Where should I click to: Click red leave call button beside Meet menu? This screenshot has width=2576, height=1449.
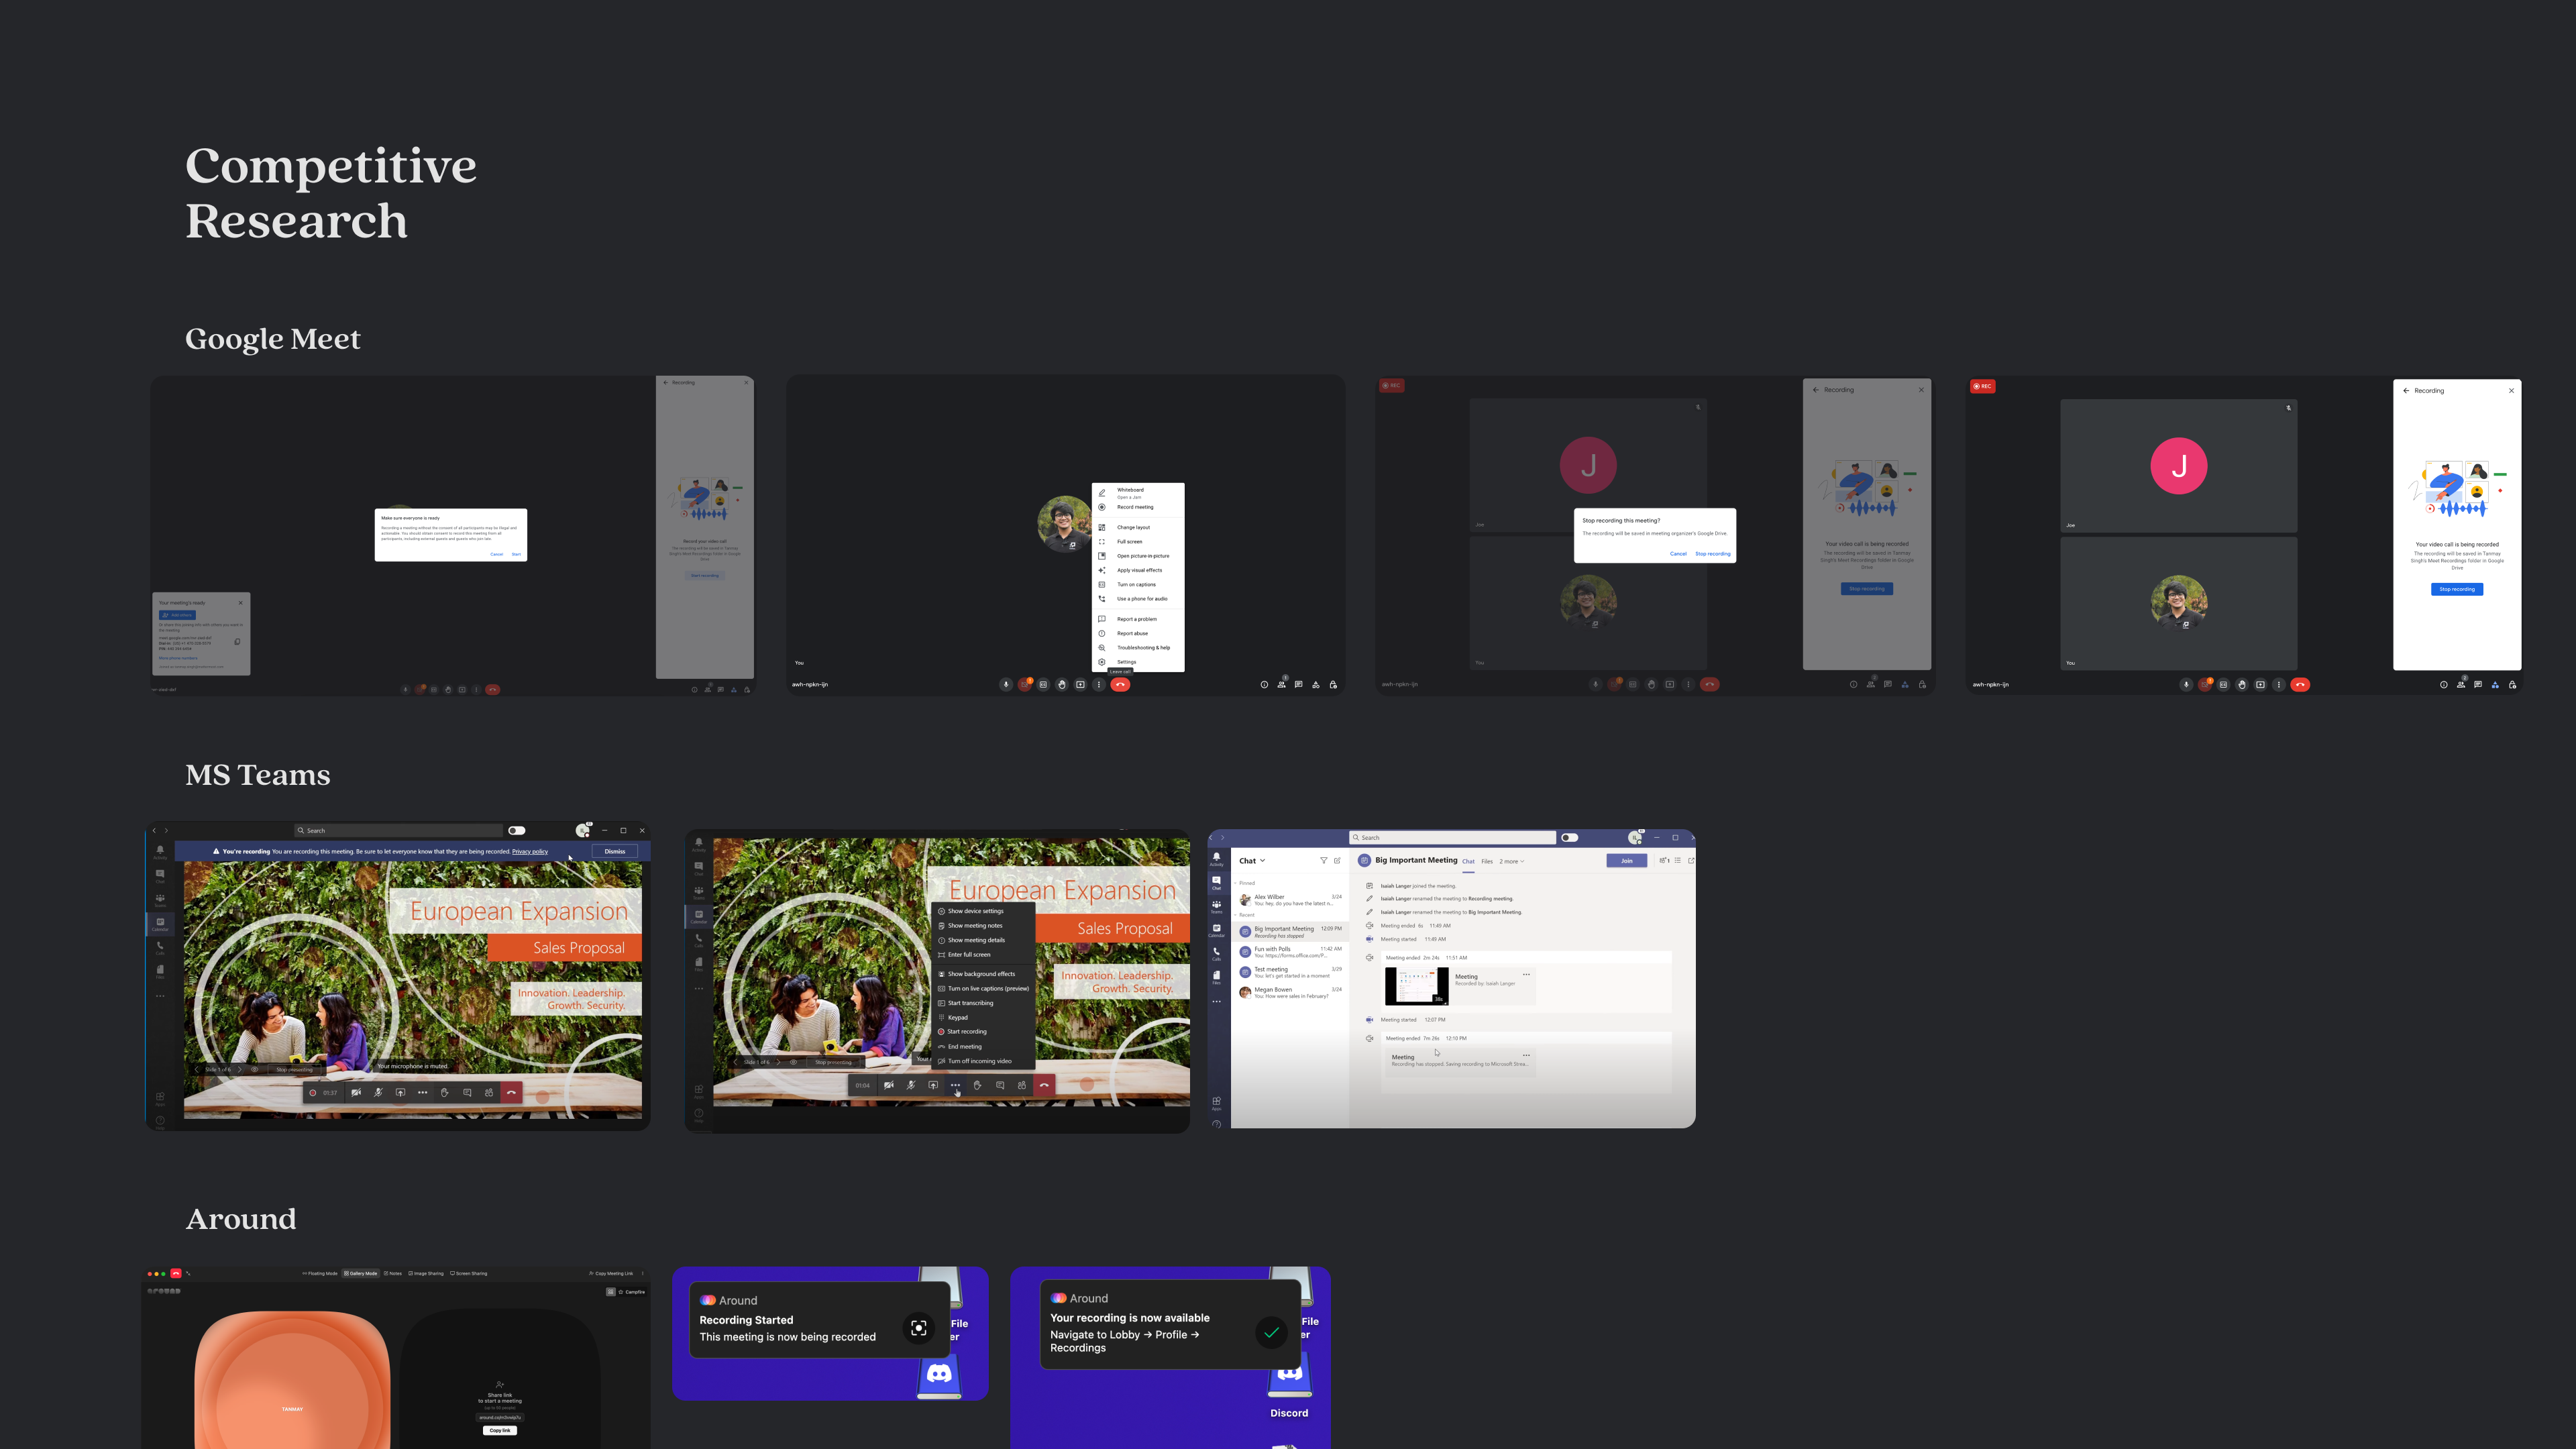(1121, 685)
